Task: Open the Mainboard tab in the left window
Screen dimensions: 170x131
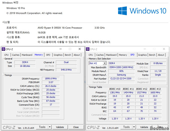Action: (27, 55)
